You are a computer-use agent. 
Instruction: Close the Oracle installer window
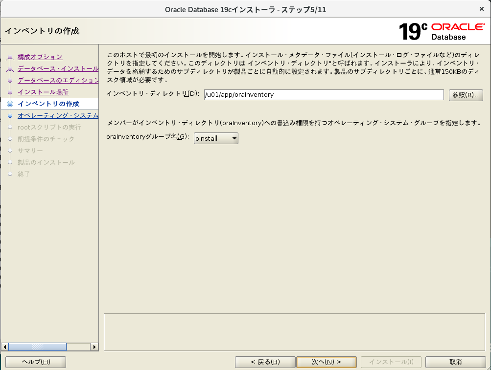[x=482, y=9]
